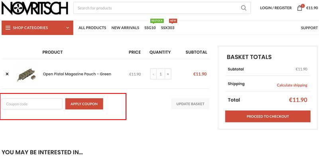Open the green magazine pouch thumbnail
Screen dimensions: 319x159
(x=26, y=74)
